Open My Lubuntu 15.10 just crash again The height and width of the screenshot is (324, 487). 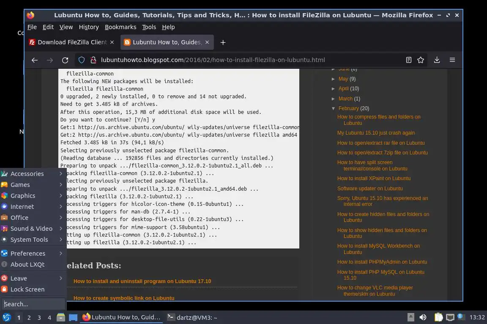click(376, 133)
